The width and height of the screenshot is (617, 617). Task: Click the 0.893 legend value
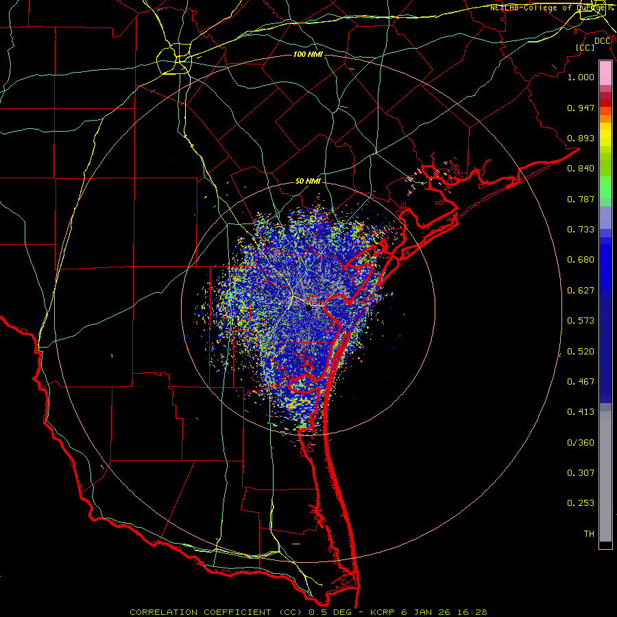[581, 138]
